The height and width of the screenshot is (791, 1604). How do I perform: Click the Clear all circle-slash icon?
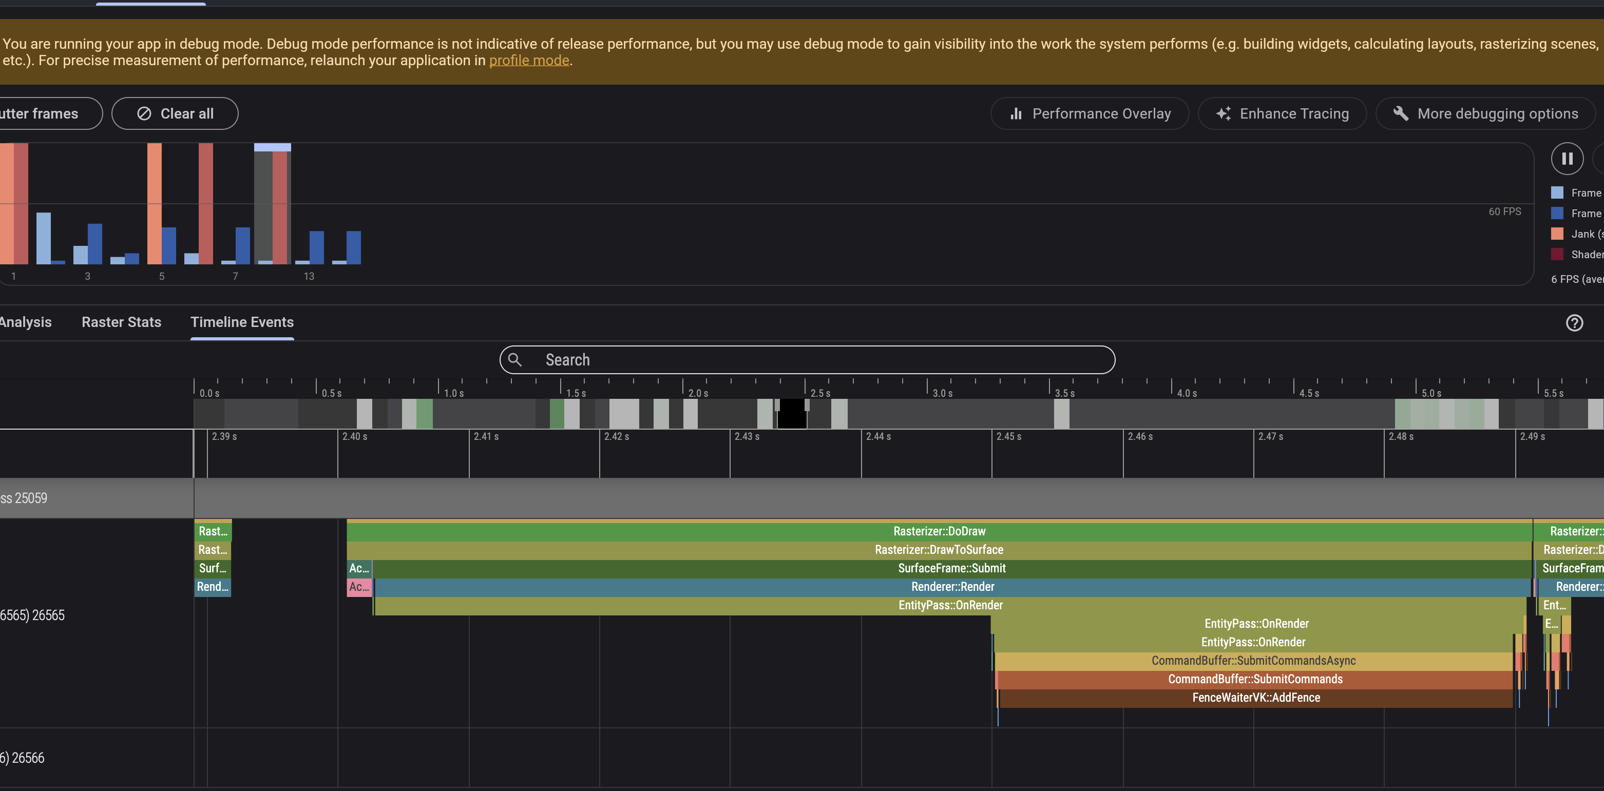point(144,113)
